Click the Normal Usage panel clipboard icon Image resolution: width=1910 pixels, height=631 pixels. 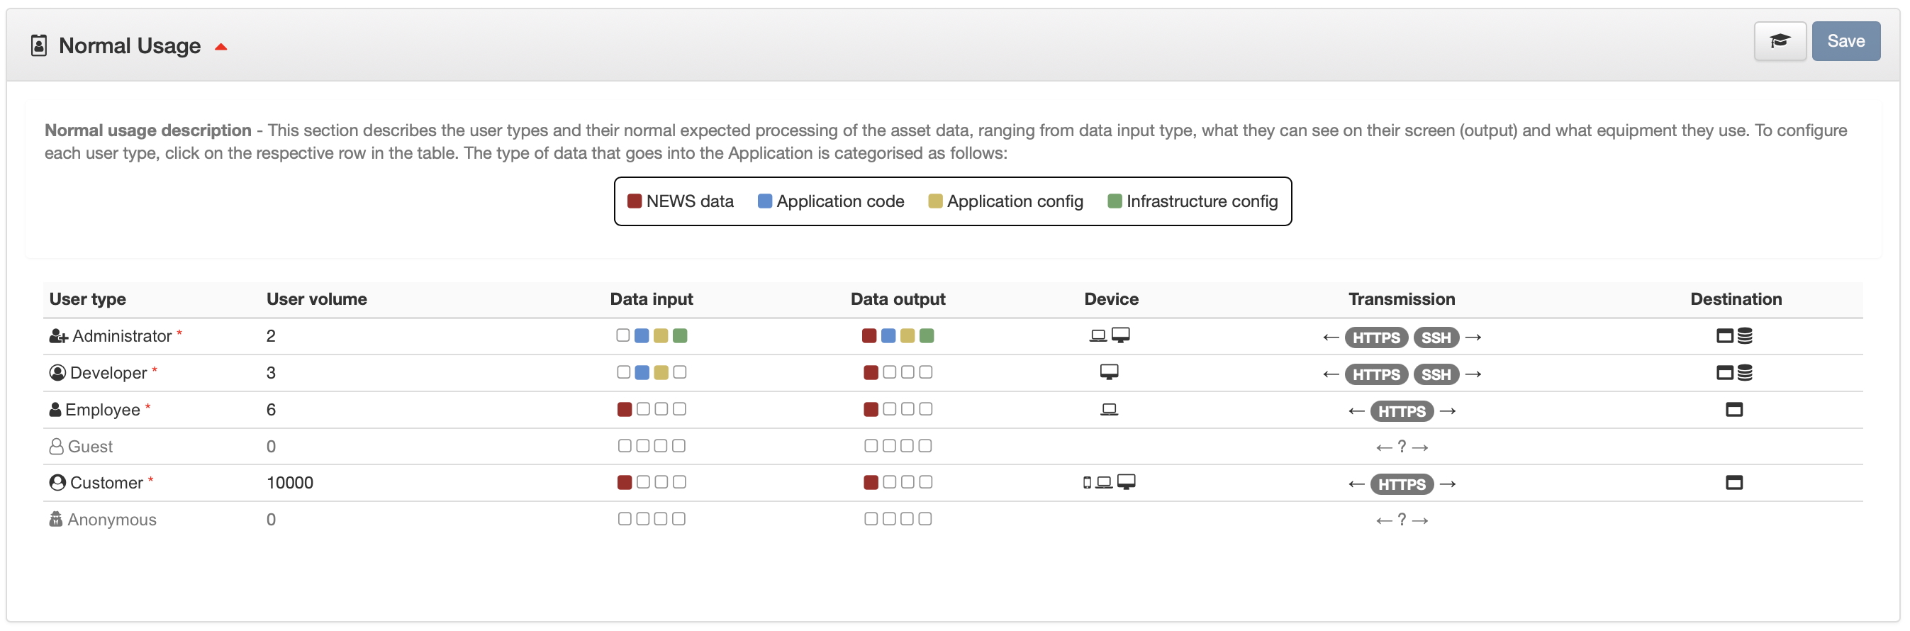coord(38,46)
